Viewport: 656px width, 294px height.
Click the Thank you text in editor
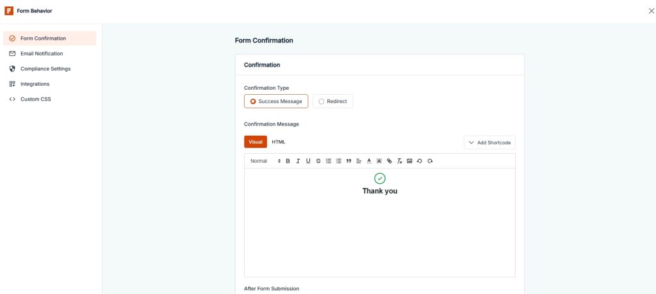point(380,191)
